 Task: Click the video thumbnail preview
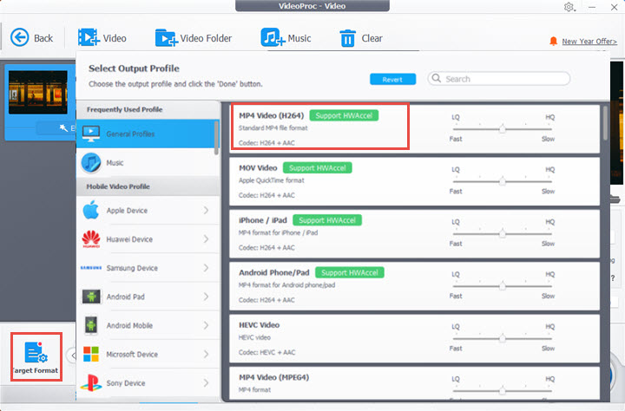[x=38, y=93]
